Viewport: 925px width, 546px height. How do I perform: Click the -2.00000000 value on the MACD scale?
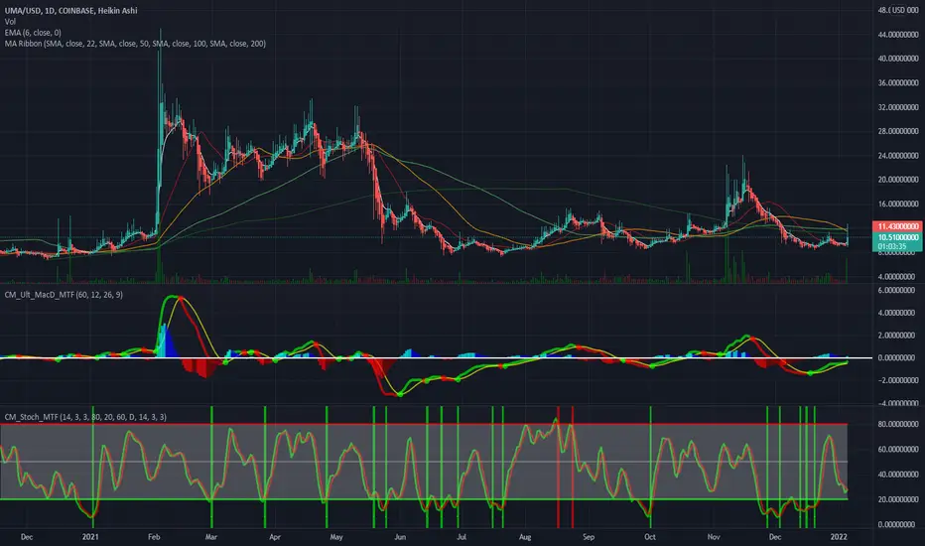[896, 381]
